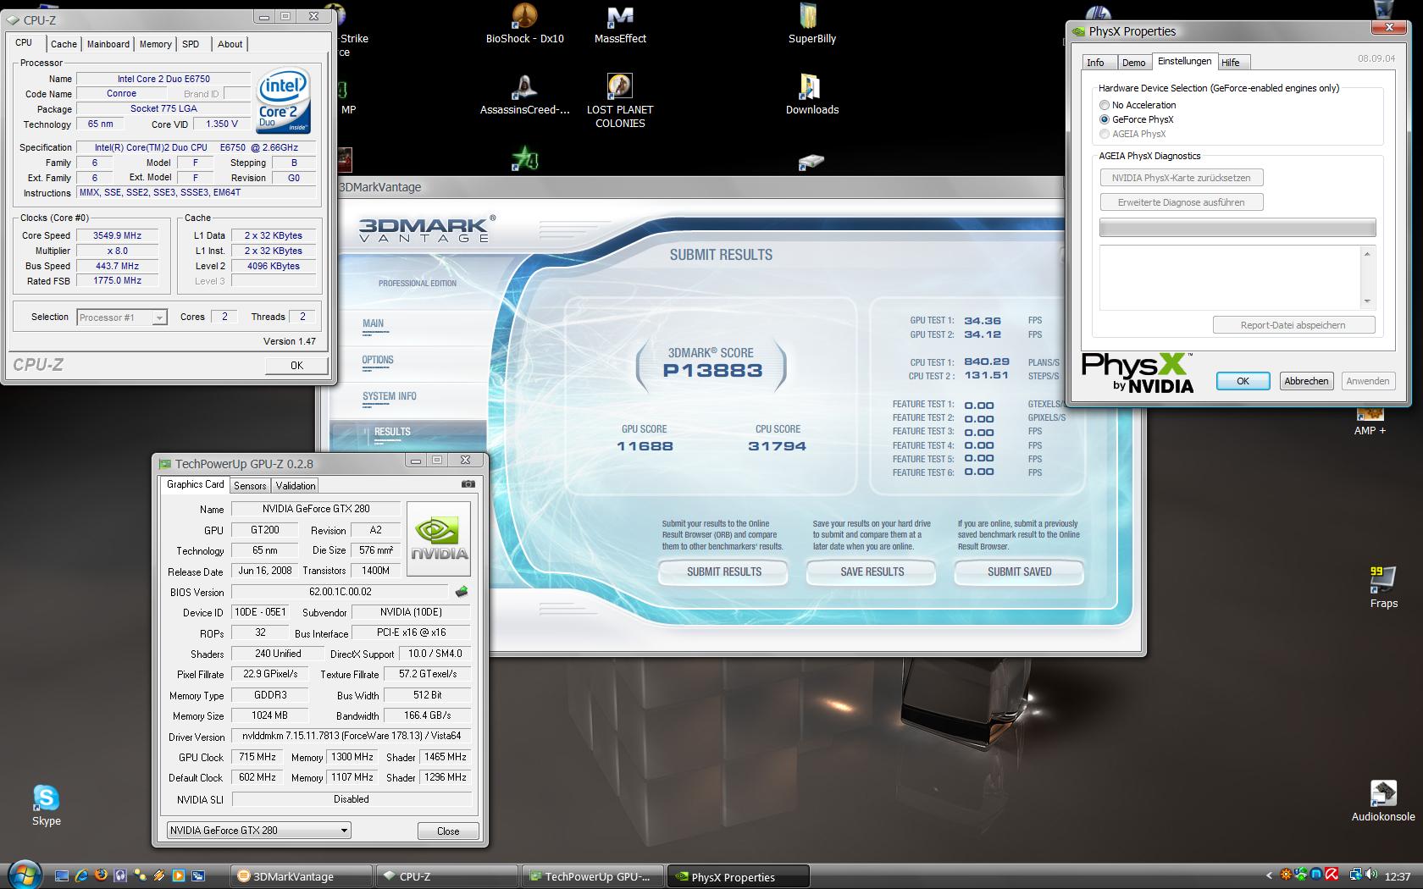Click the GPU-Z screenshot camera icon
This screenshot has width=1423, height=889.
tap(468, 484)
